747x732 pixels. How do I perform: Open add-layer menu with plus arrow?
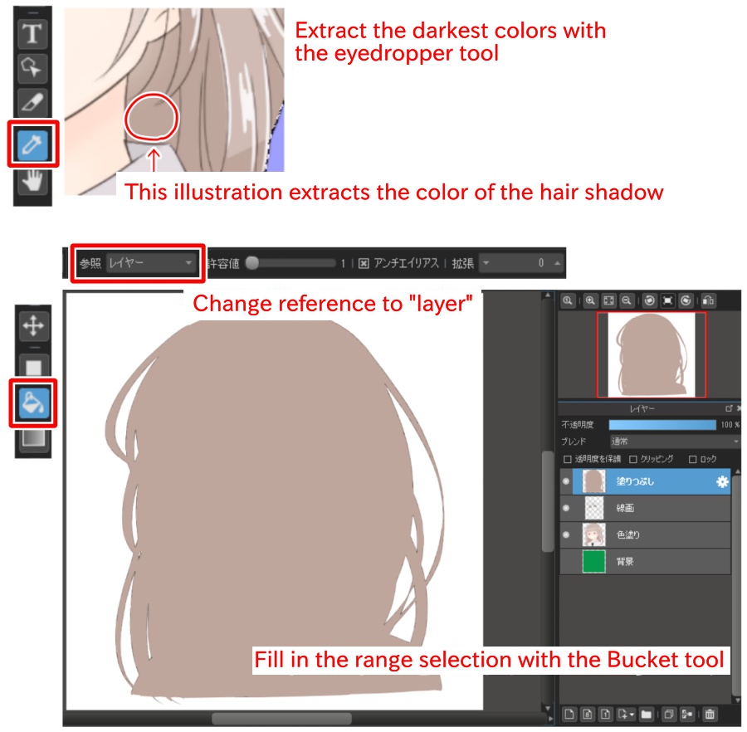coord(626,714)
